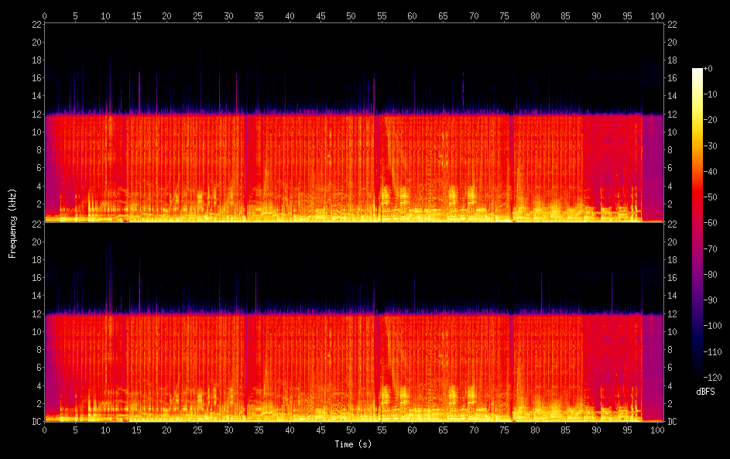Click the dBFS label below the color scale

705,392
